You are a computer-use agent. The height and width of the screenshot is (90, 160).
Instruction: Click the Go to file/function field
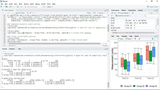coord(32,7)
